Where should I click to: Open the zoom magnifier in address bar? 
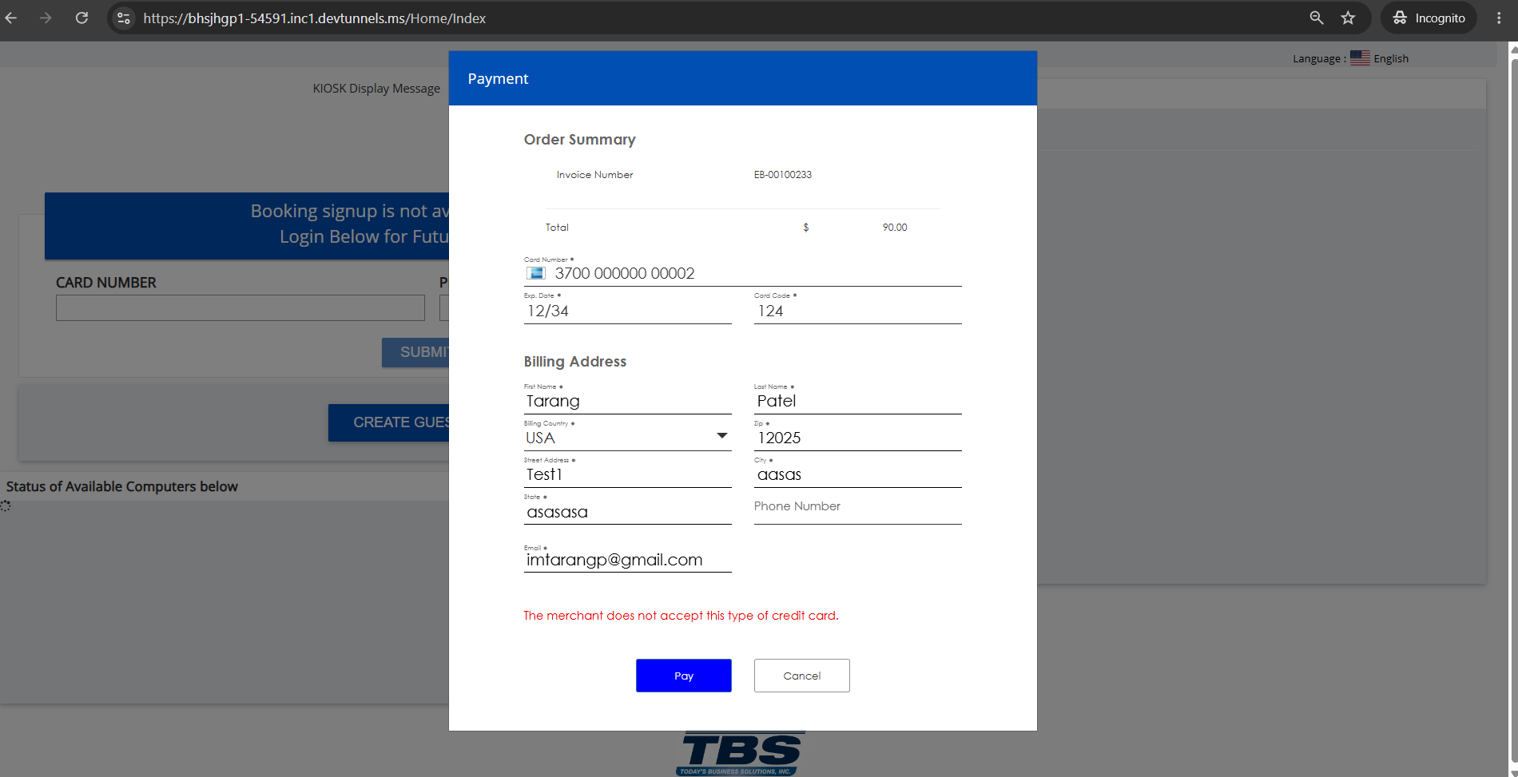pos(1317,18)
